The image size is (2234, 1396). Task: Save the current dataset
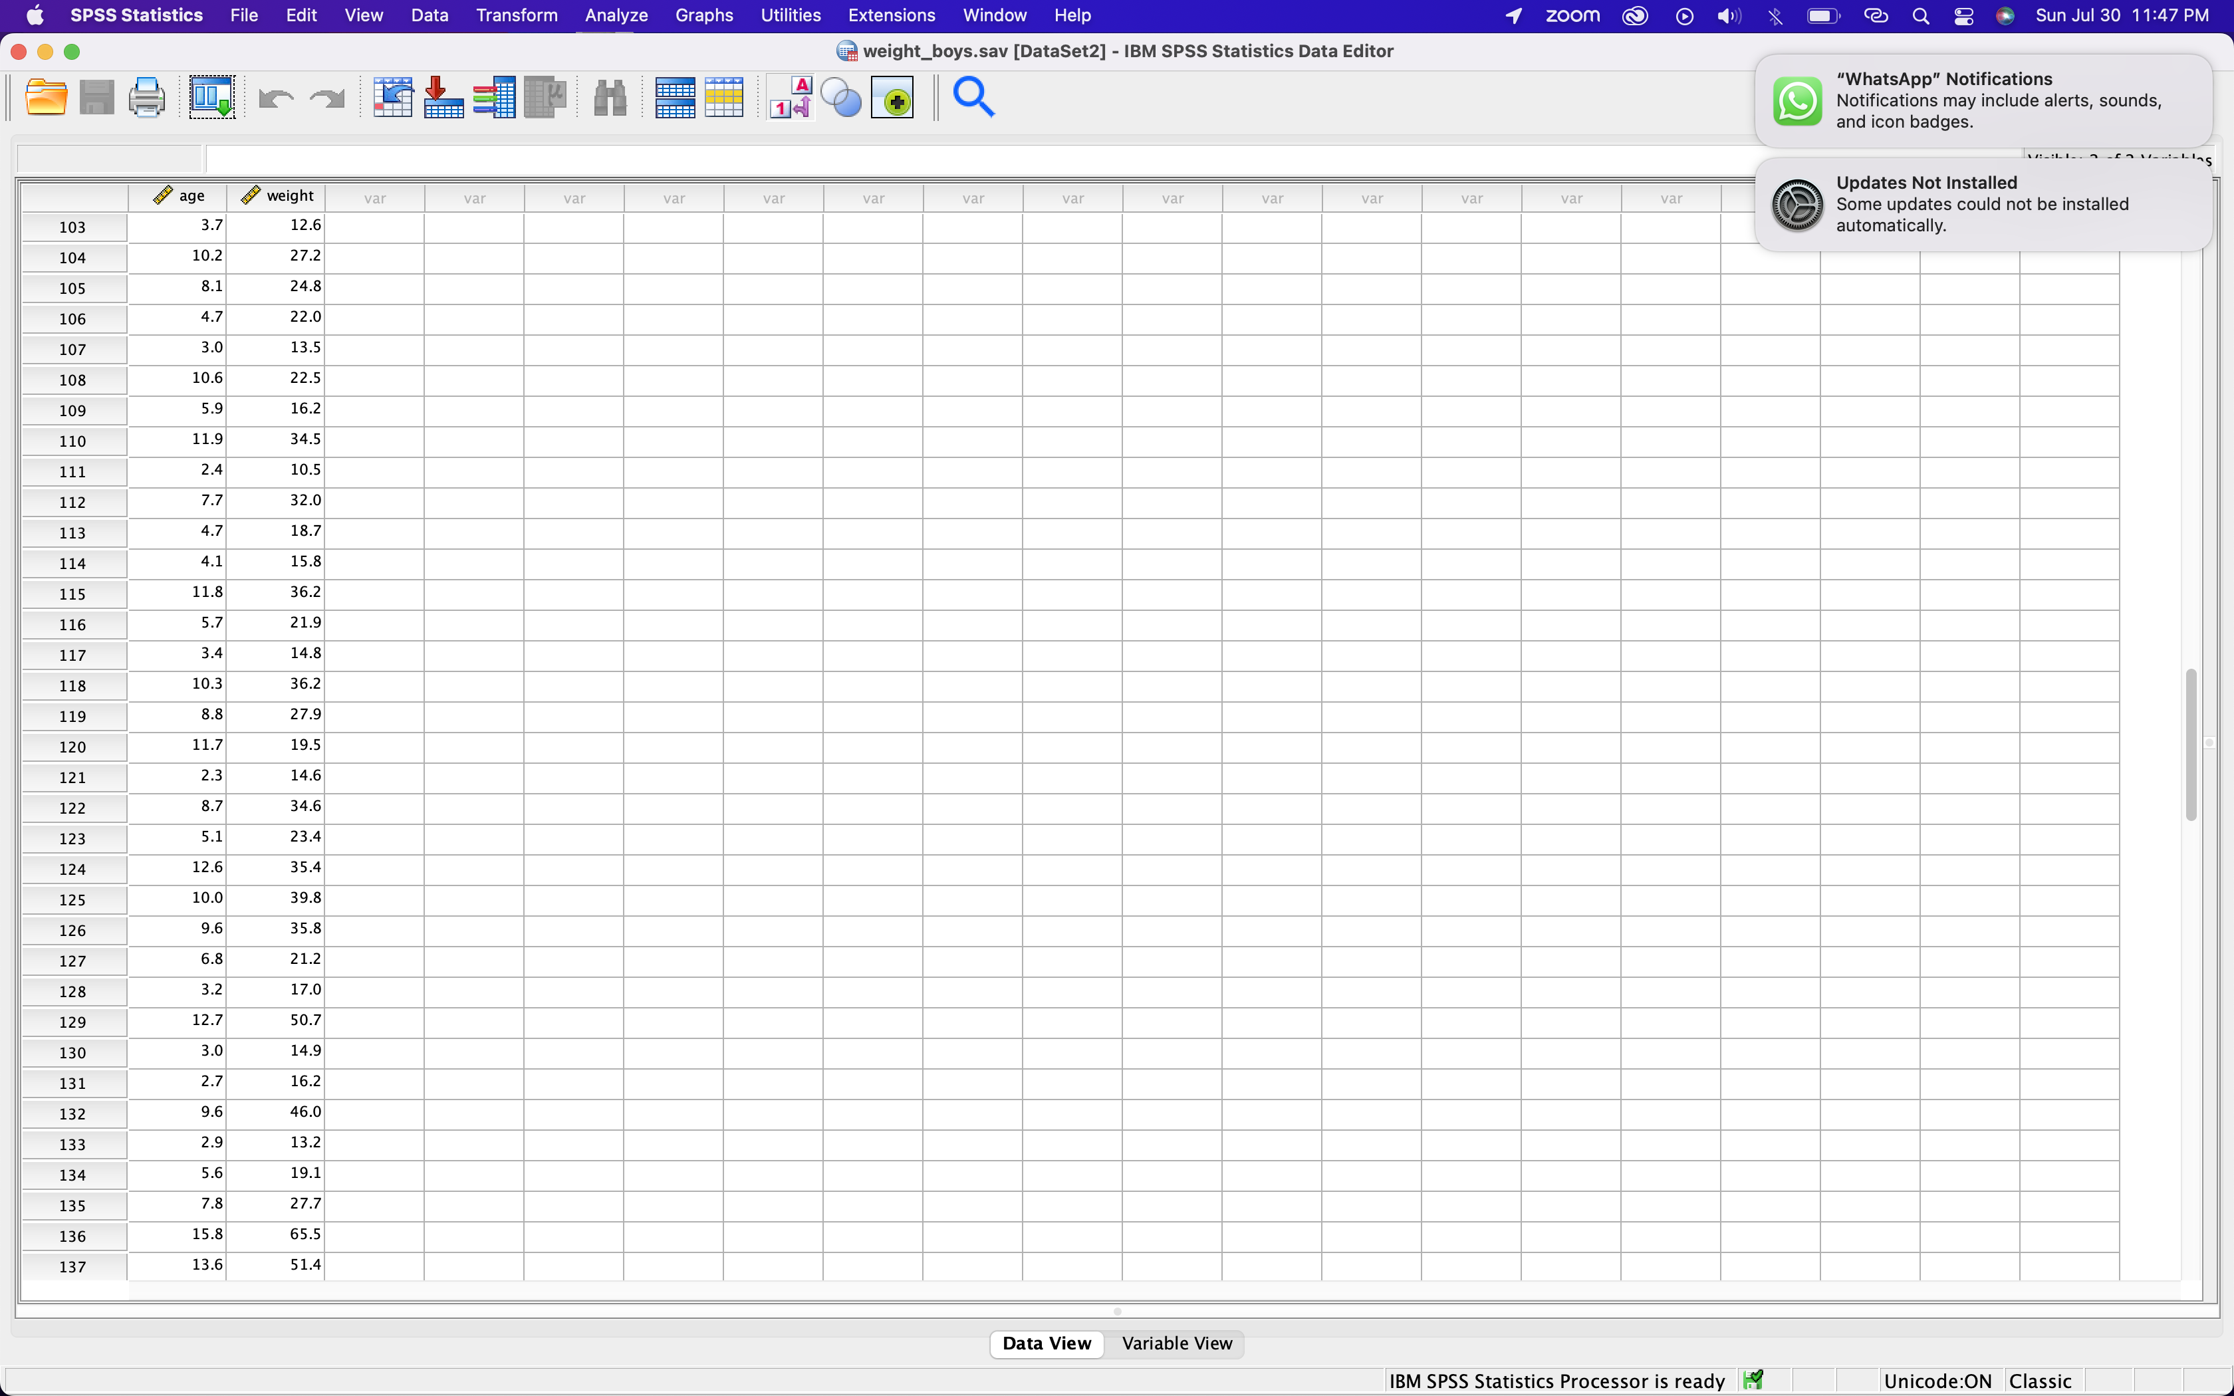pos(95,97)
